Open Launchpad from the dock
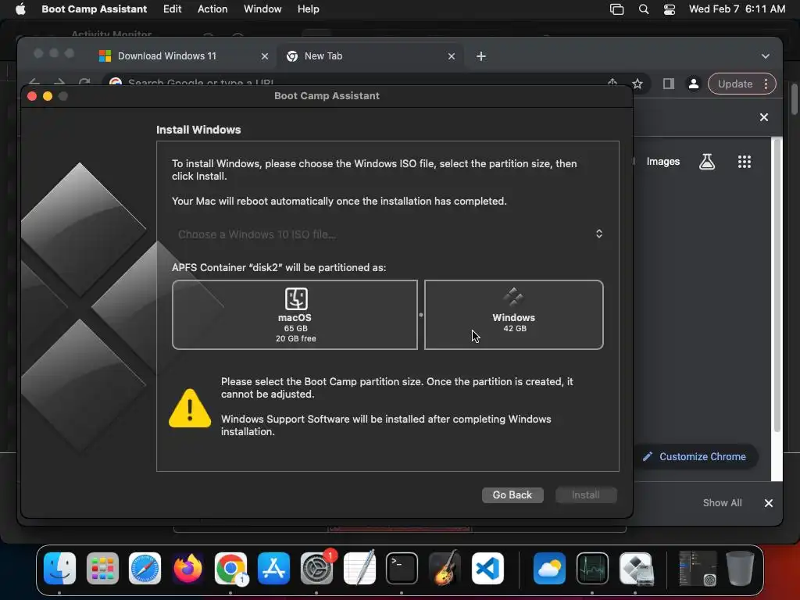Screen dimensions: 800x600 click(x=102, y=569)
